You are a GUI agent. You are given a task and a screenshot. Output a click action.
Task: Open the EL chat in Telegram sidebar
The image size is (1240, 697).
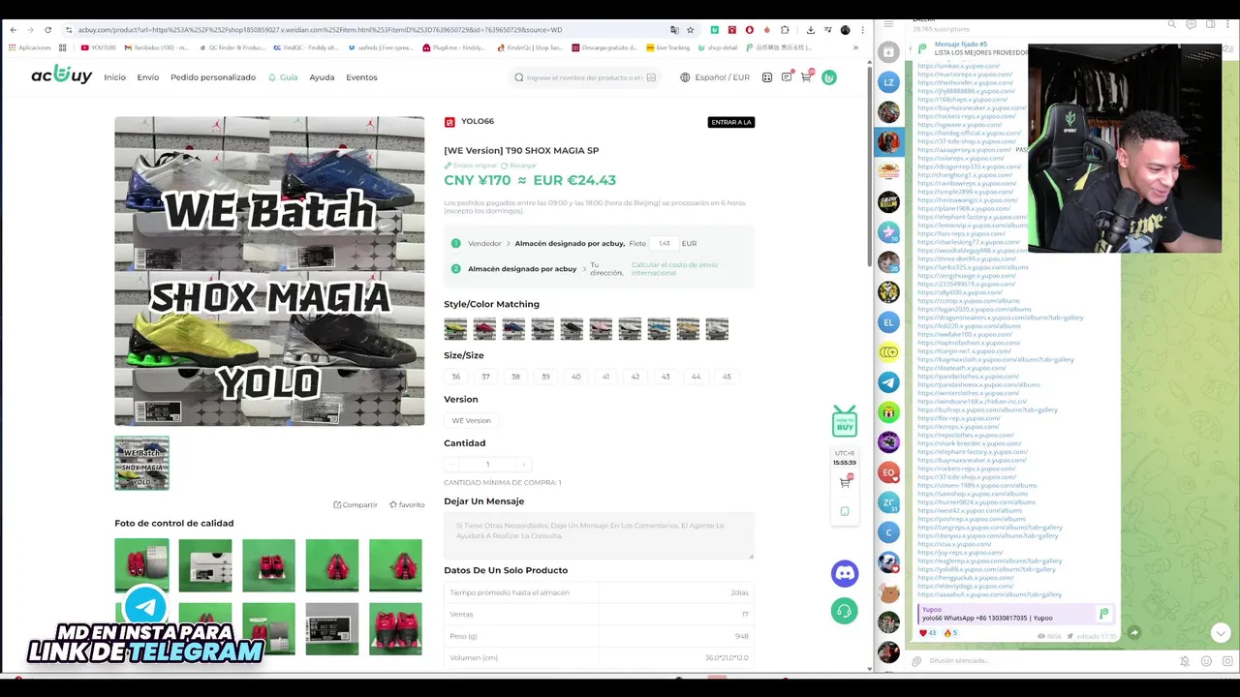[x=888, y=321]
